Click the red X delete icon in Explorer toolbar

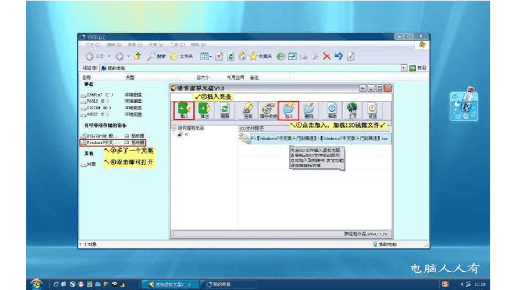(x=326, y=57)
